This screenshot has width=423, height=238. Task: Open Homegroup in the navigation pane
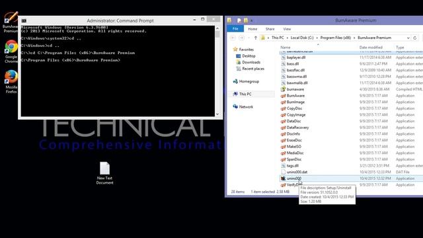(x=246, y=81)
